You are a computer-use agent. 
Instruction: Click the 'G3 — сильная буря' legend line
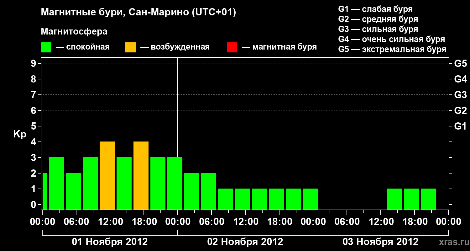point(378,29)
